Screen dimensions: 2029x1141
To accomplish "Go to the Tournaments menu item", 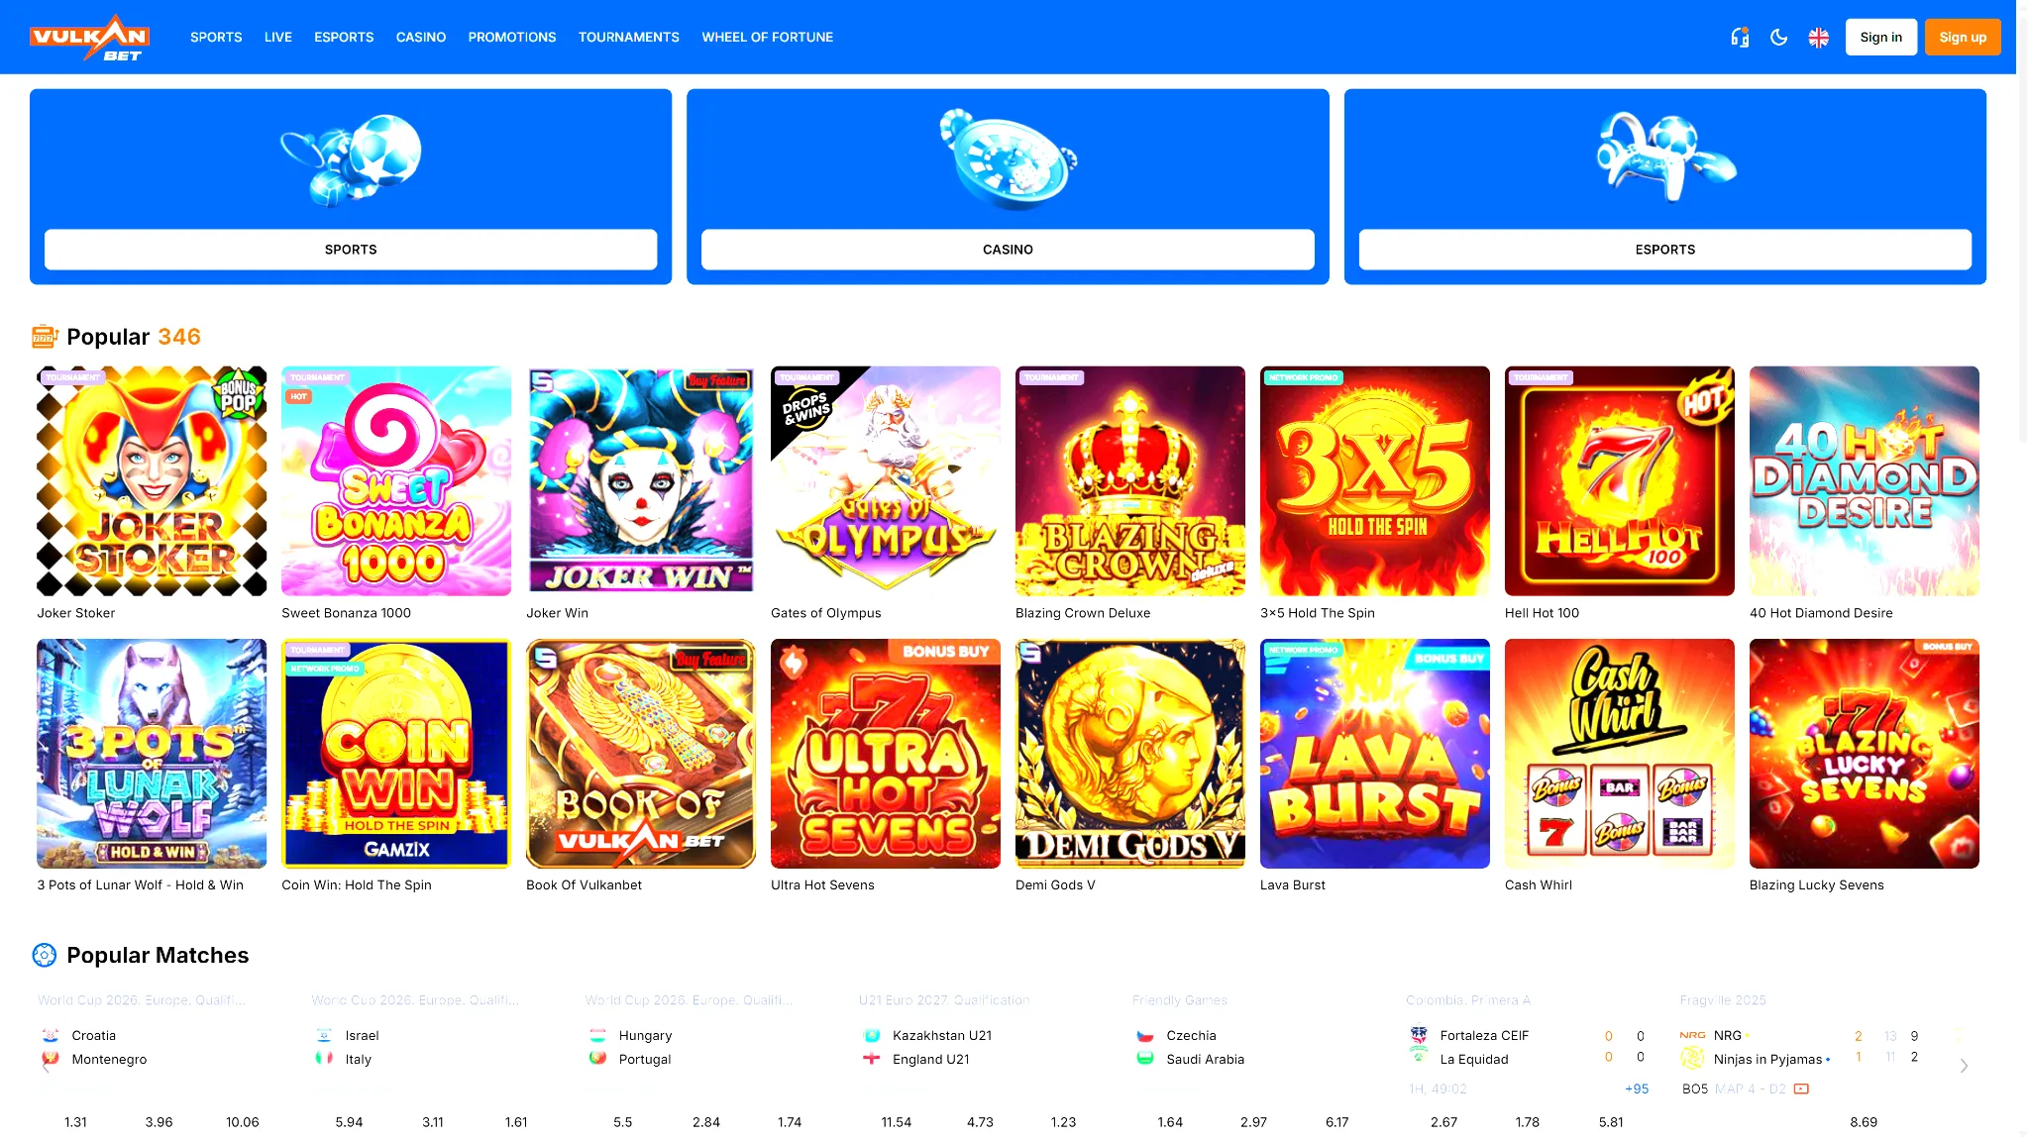I will pos(628,38).
